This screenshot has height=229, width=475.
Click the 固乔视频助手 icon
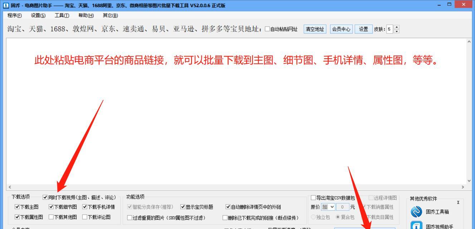(x=416, y=225)
